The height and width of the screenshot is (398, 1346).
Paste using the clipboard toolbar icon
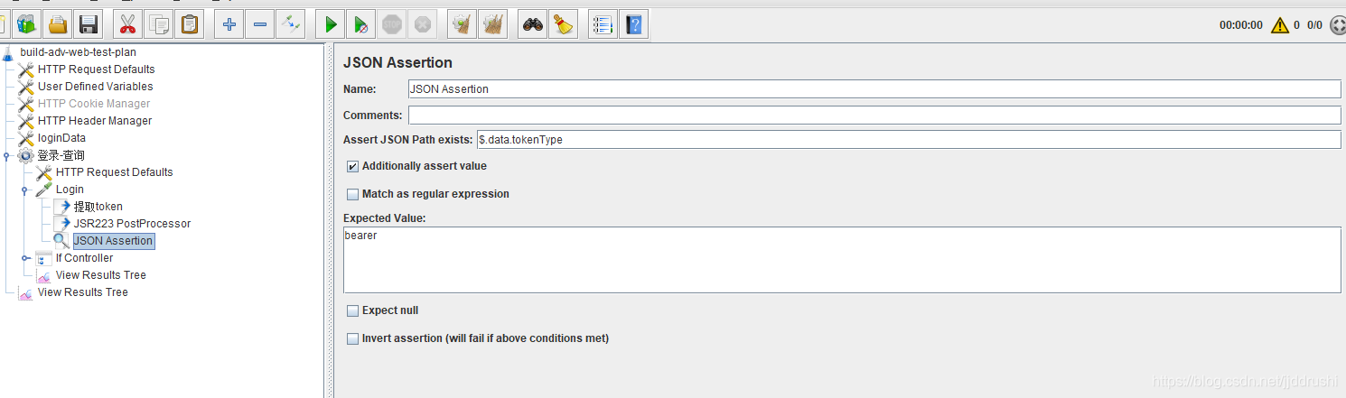(x=191, y=24)
